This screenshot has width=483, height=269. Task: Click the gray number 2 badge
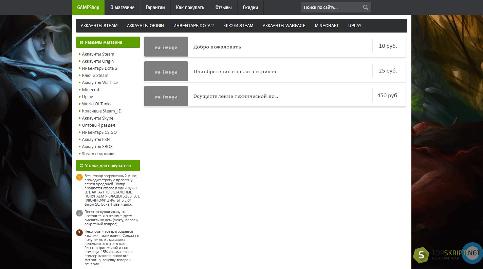click(79, 213)
